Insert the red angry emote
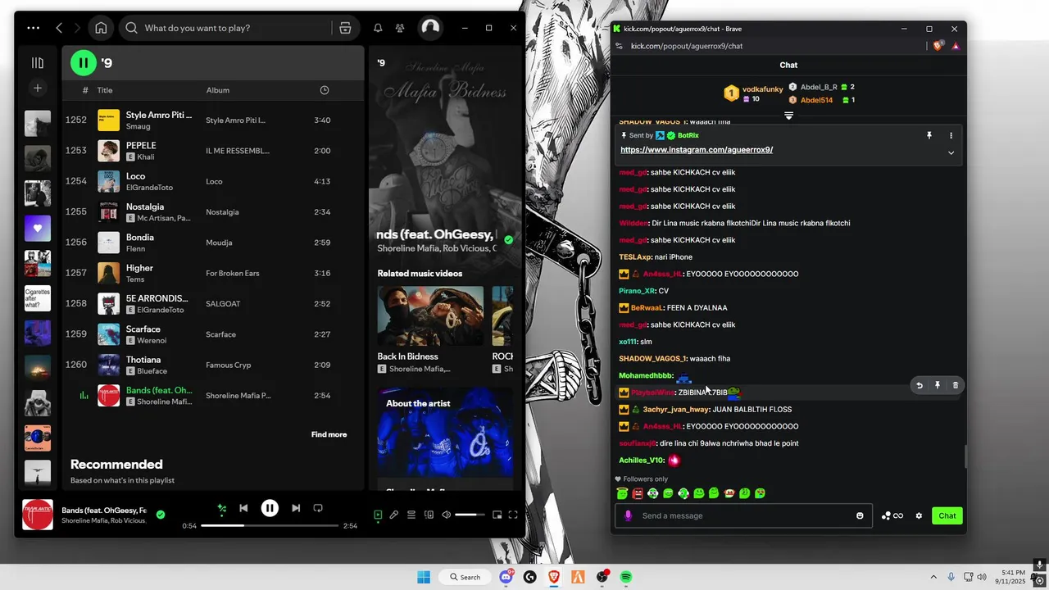The width and height of the screenshot is (1049, 590). pyautogui.click(x=638, y=493)
